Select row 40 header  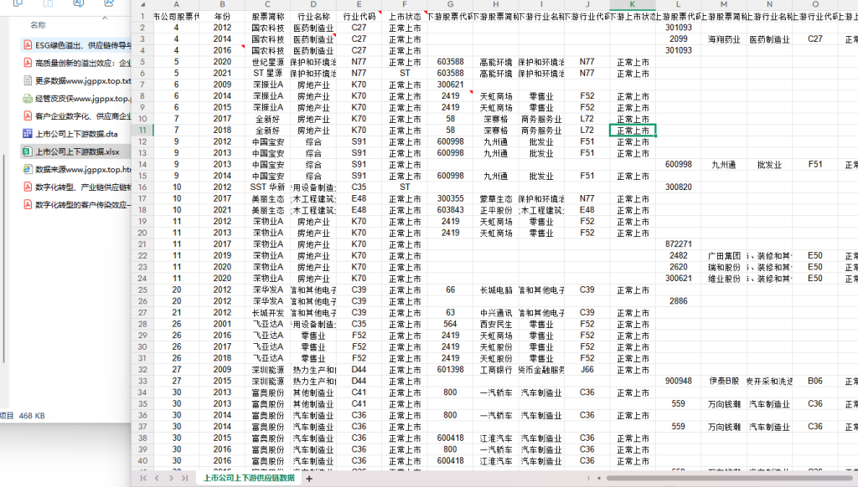point(142,461)
